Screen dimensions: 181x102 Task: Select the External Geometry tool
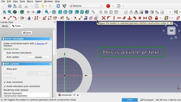click(86, 18)
